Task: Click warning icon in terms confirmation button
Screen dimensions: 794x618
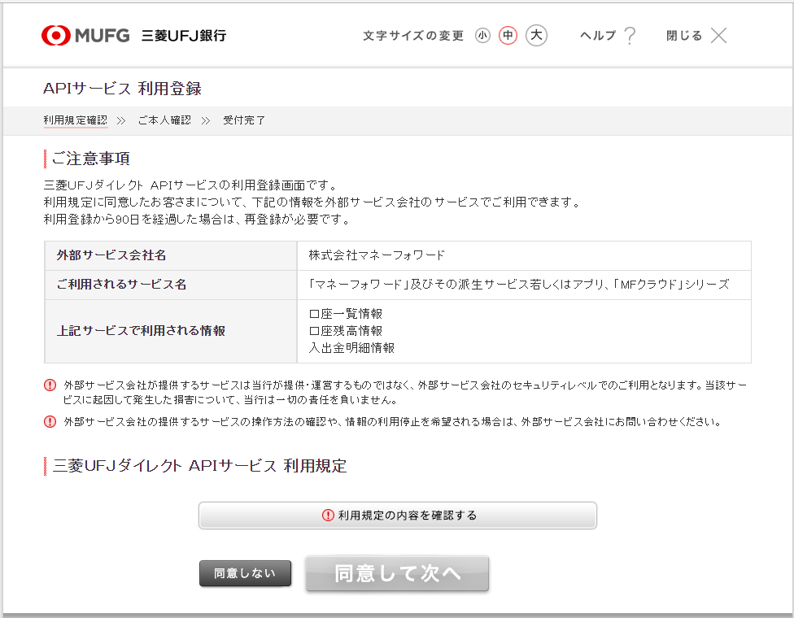Action: coord(328,516)
